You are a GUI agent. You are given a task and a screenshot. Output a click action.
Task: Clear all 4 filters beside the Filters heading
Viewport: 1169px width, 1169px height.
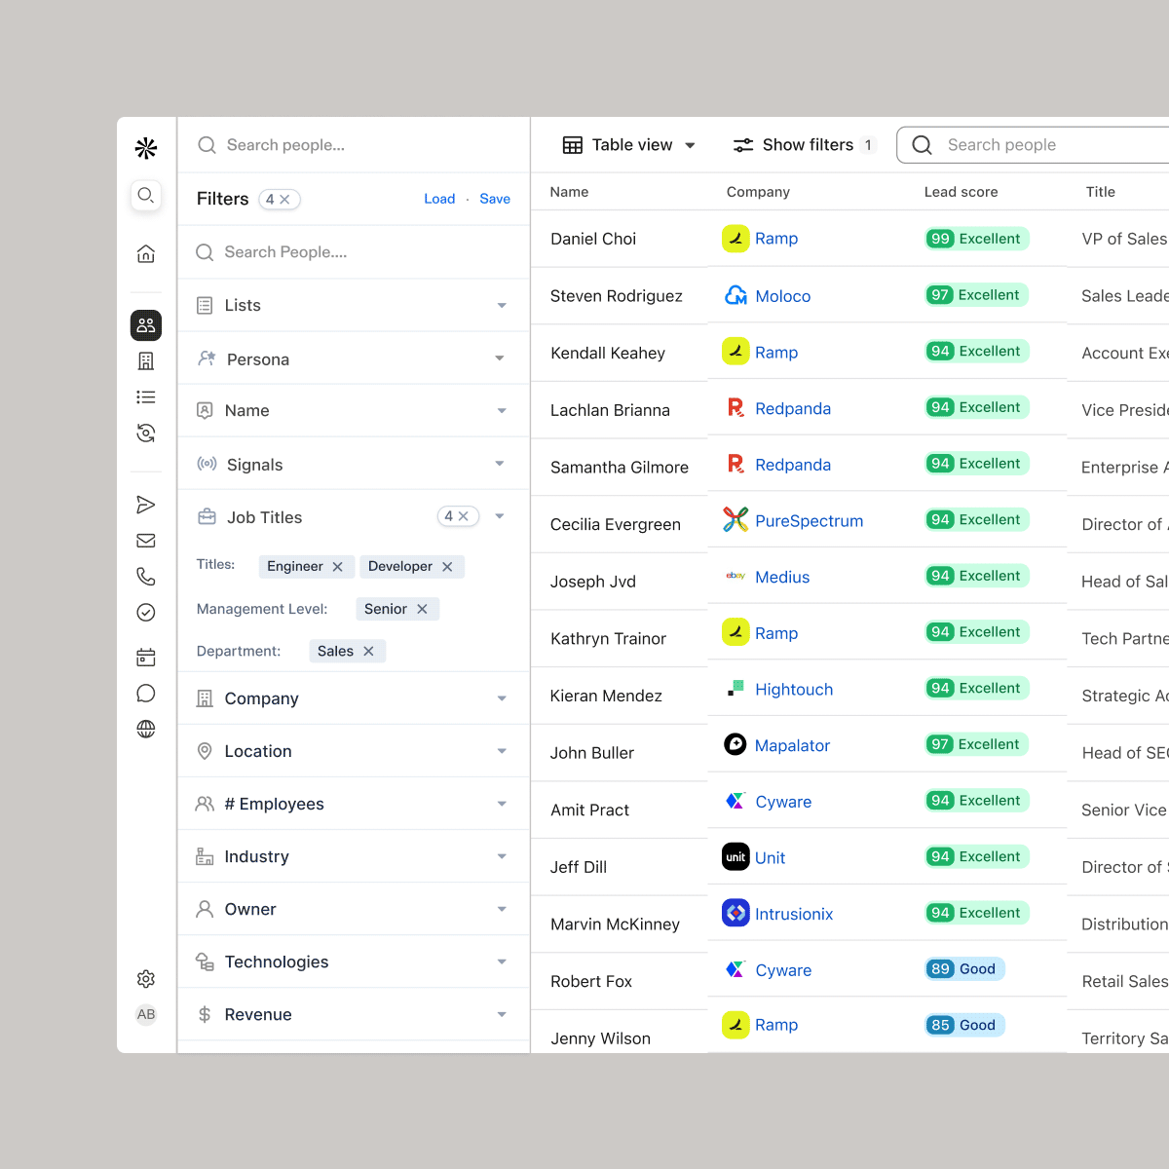click(284, 199)
